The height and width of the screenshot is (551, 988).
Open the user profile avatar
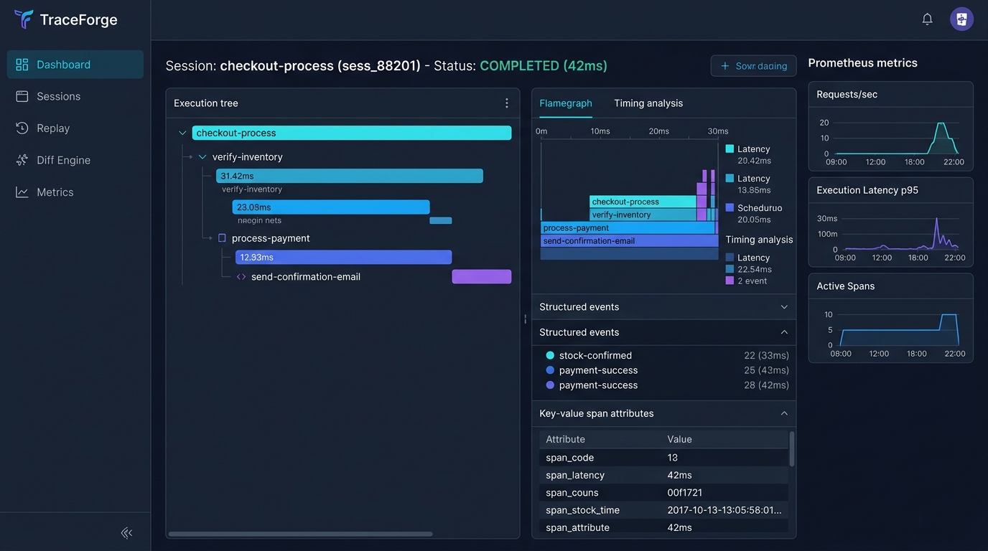[x=961, y=19]
